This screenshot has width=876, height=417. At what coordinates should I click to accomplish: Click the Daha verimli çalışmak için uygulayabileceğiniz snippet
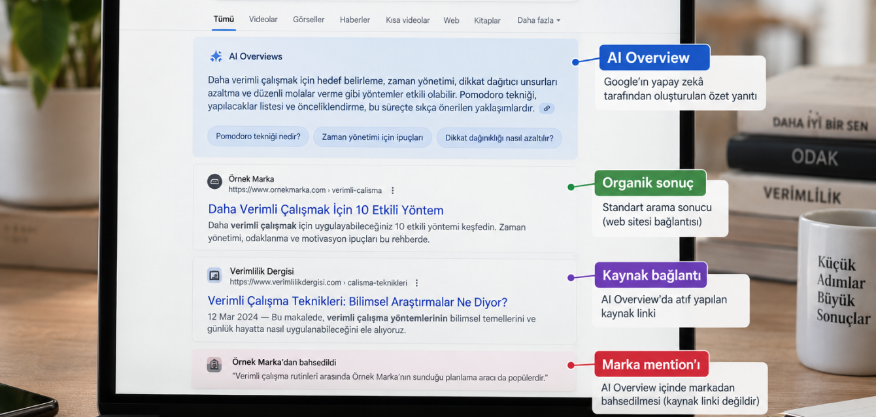click(367, 233)
